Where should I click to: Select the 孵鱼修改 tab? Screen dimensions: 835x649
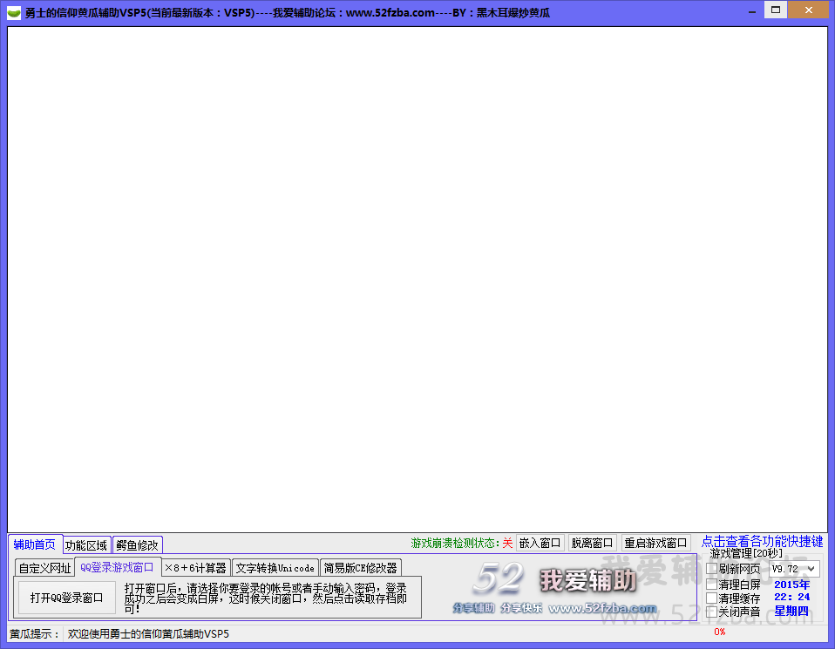137,545
